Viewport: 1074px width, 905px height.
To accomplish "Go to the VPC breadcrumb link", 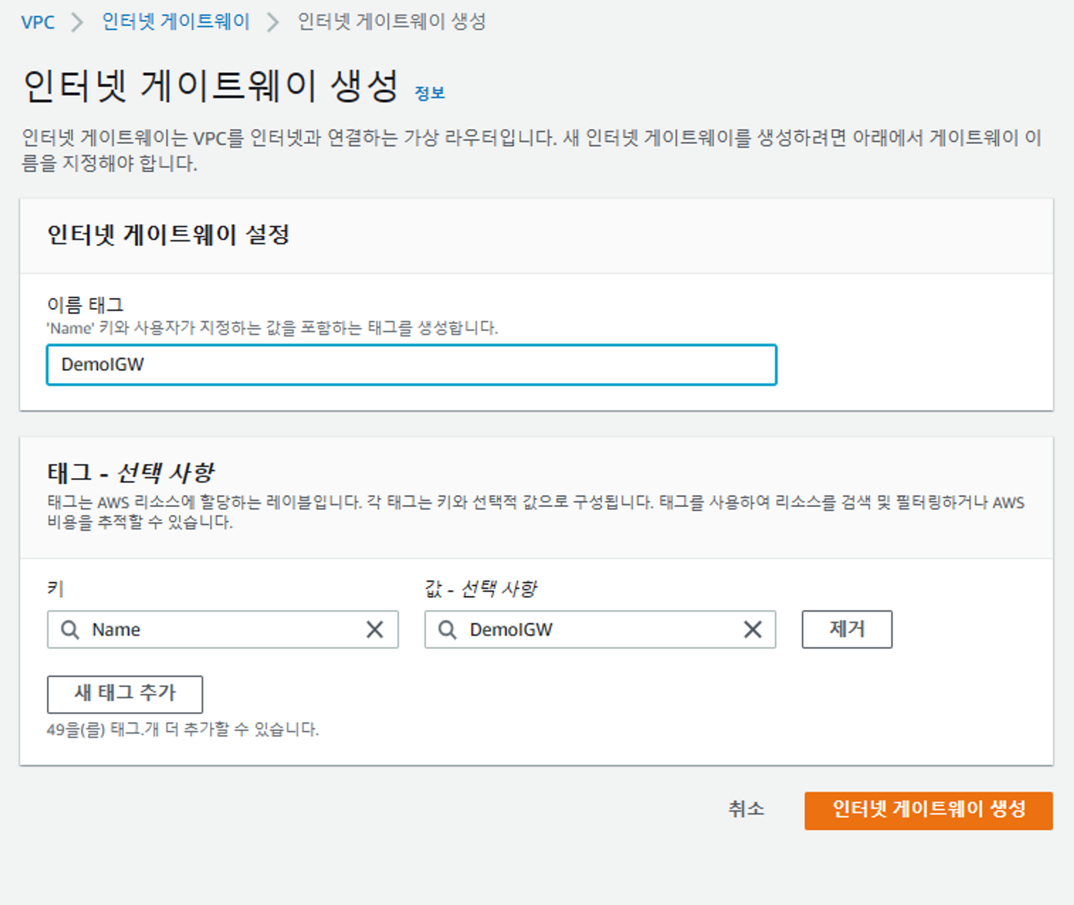I will coord(37,22).
